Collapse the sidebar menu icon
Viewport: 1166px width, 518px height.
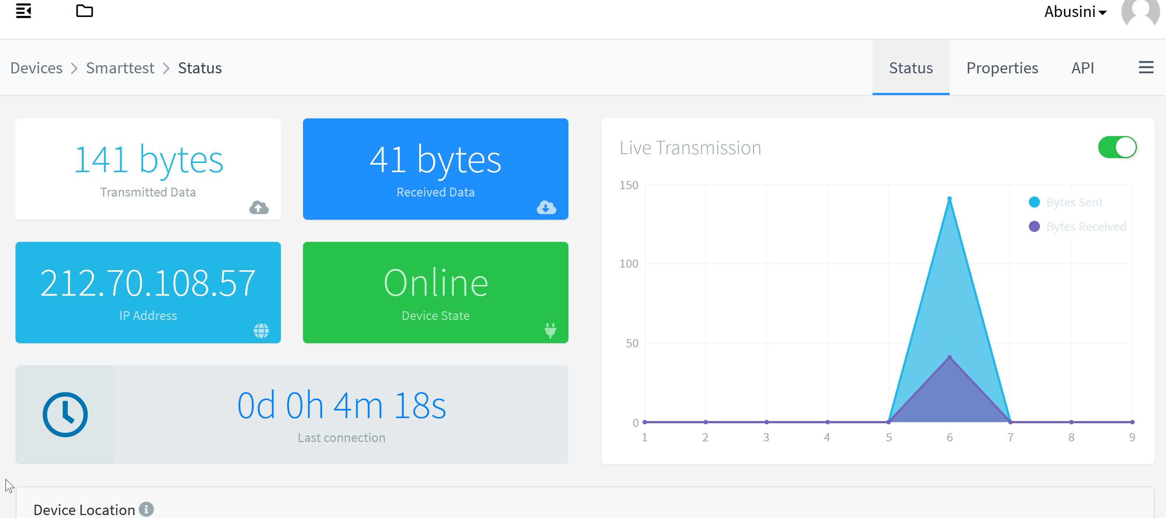pyautogui.click(x=24, y=11)
